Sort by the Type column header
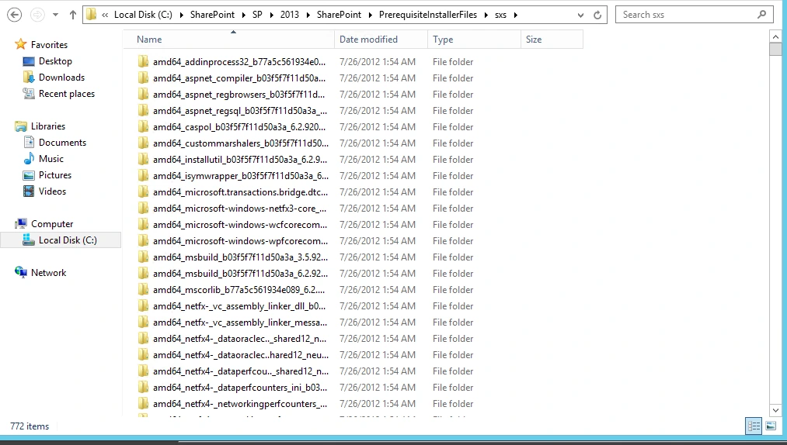This screenshot has height=445, width=787. tap(475, 39)
